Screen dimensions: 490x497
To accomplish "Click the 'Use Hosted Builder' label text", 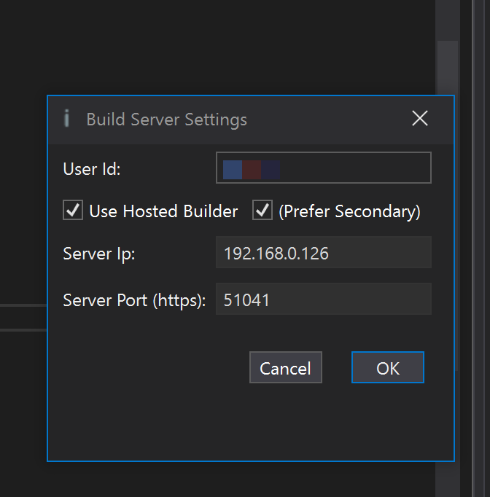I will tap(163, 211).
